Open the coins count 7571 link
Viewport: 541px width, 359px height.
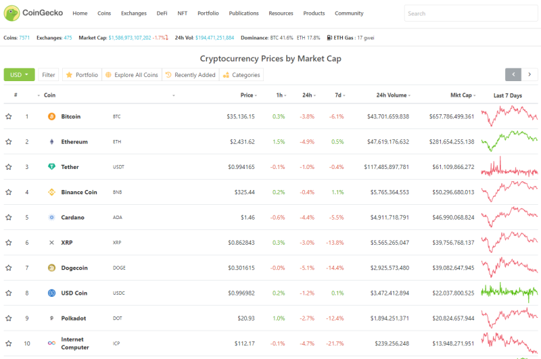tap(24, 38)
